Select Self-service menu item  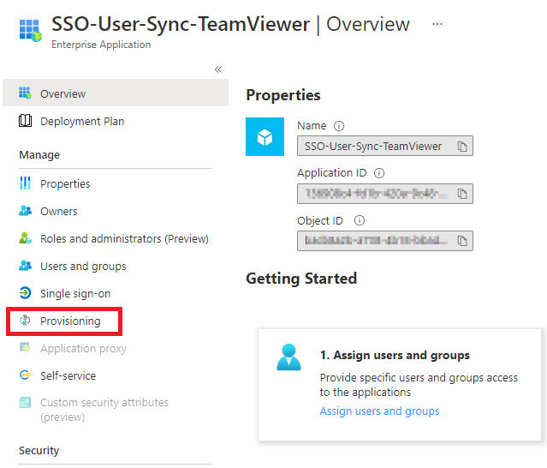pos(68,375)
